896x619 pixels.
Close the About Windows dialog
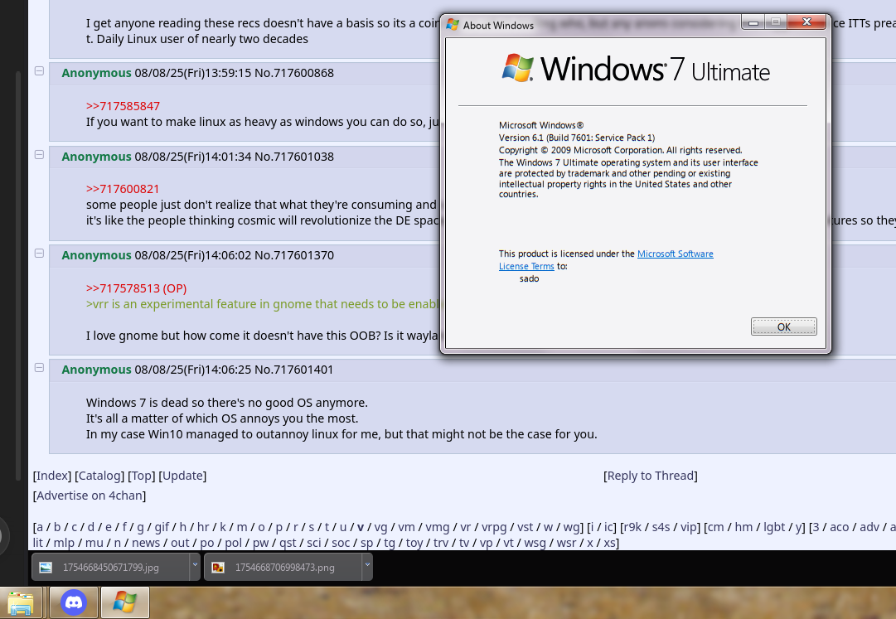click(806, 22)
